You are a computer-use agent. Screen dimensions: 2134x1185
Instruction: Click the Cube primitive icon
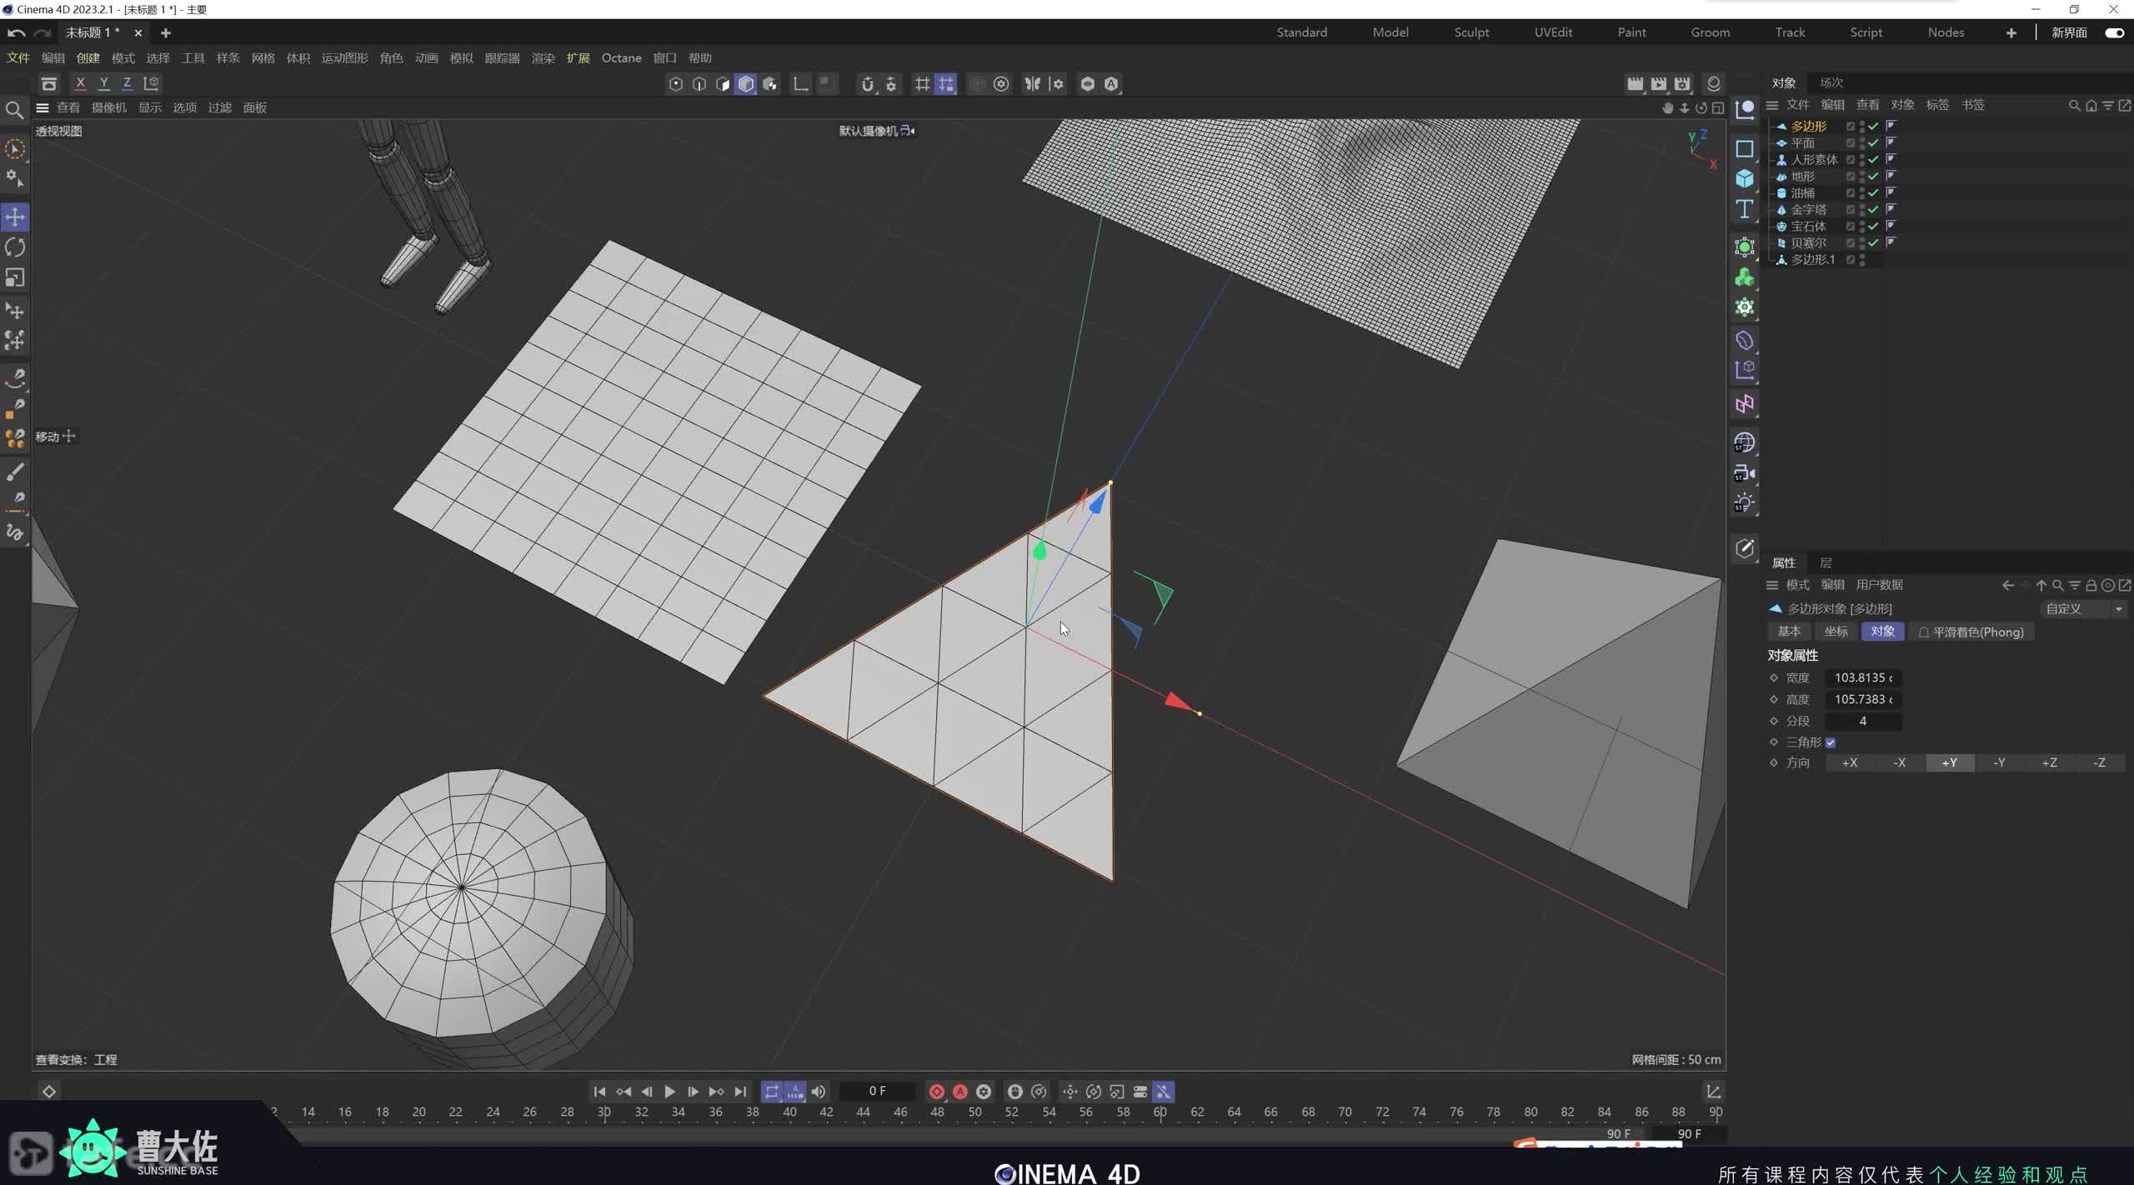(x=1744, y=178)
